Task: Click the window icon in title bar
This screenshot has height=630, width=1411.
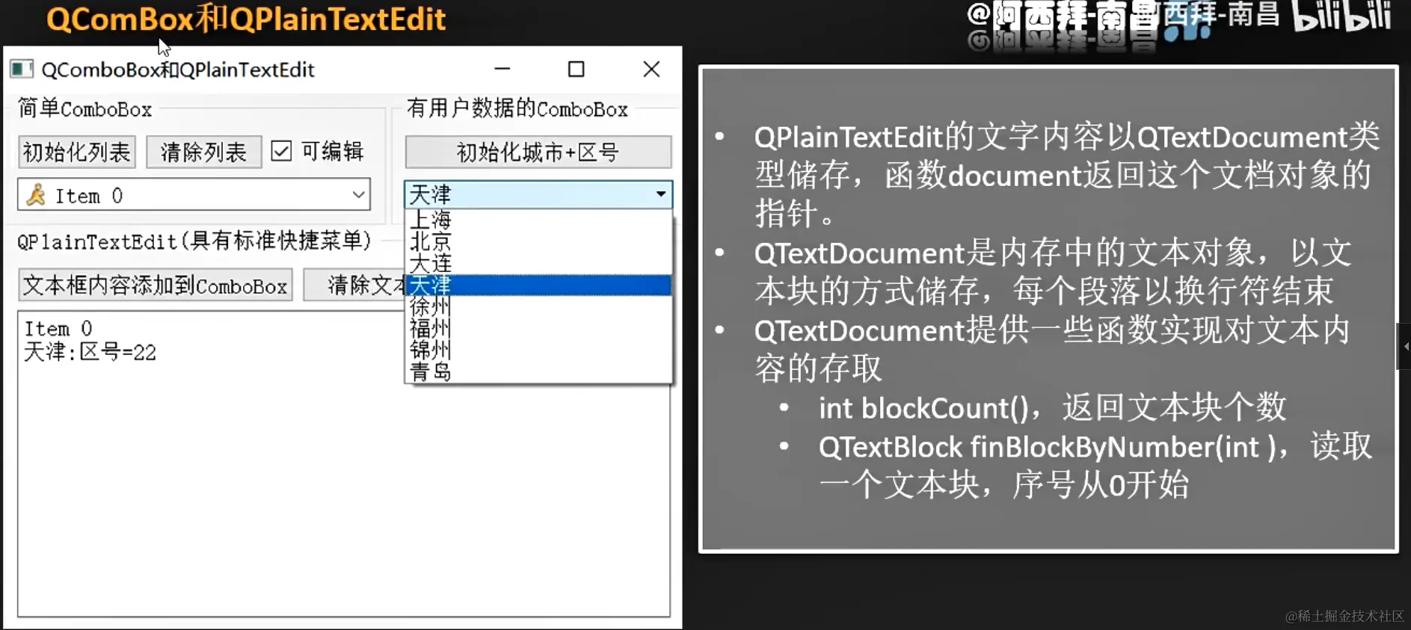Action: point(22,70)
